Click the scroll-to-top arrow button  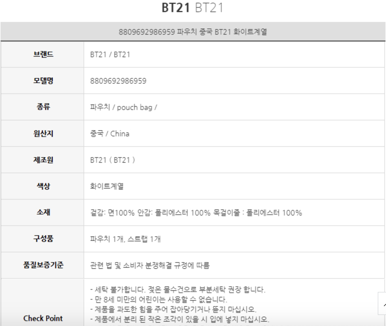pyautogui.click(x=383, y=303)
